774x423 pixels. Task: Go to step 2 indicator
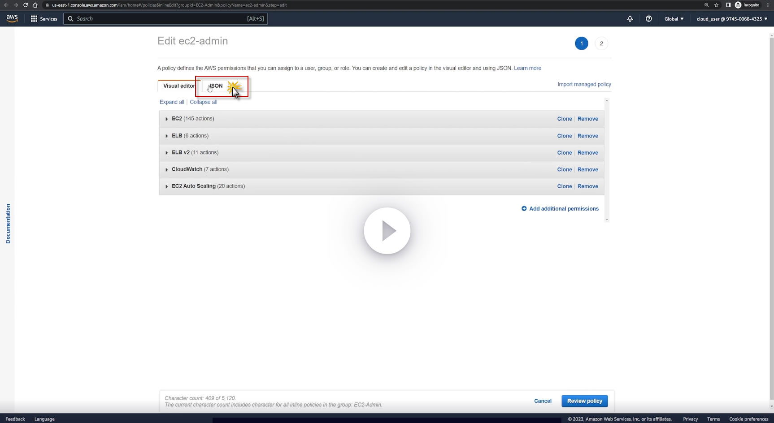tap(601, 43)
